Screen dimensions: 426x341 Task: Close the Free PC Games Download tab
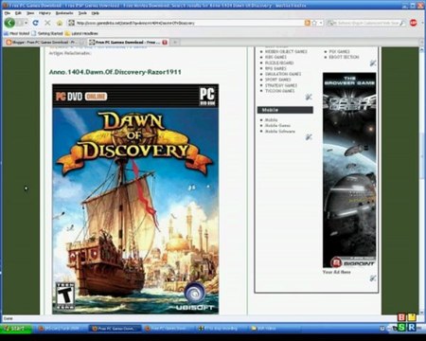pos(165,42)
